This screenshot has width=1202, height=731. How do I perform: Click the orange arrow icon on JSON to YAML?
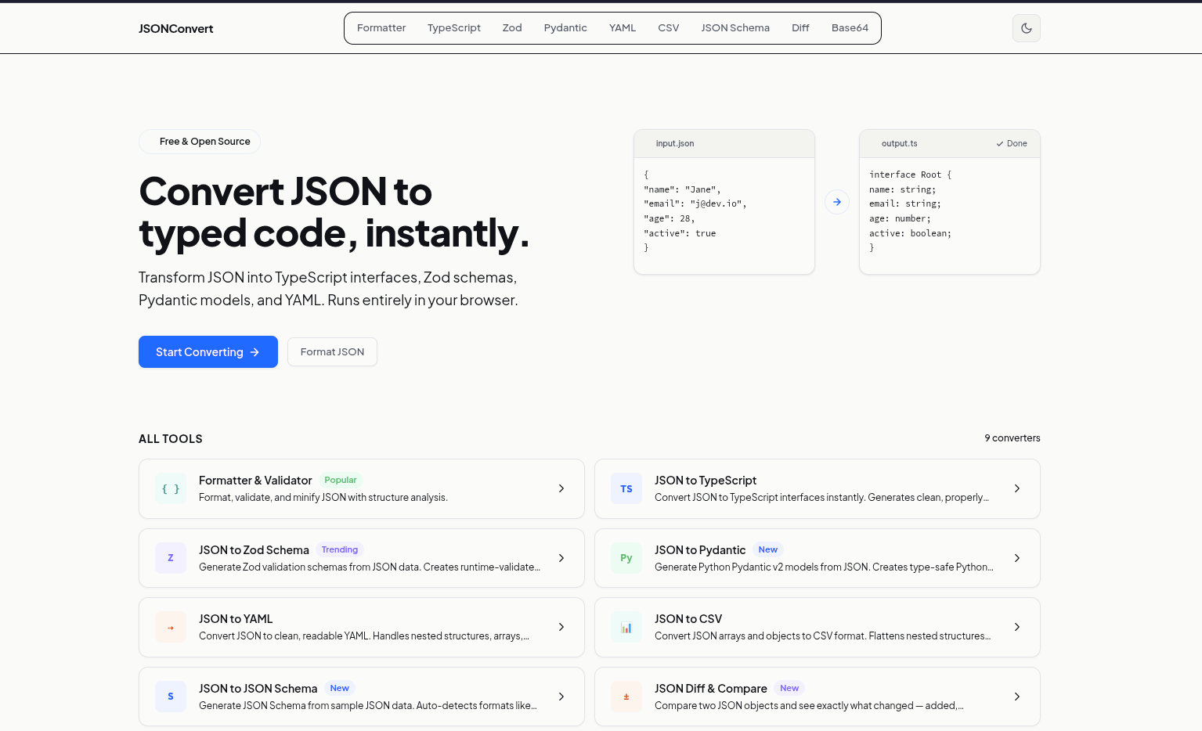click(170, 627)
